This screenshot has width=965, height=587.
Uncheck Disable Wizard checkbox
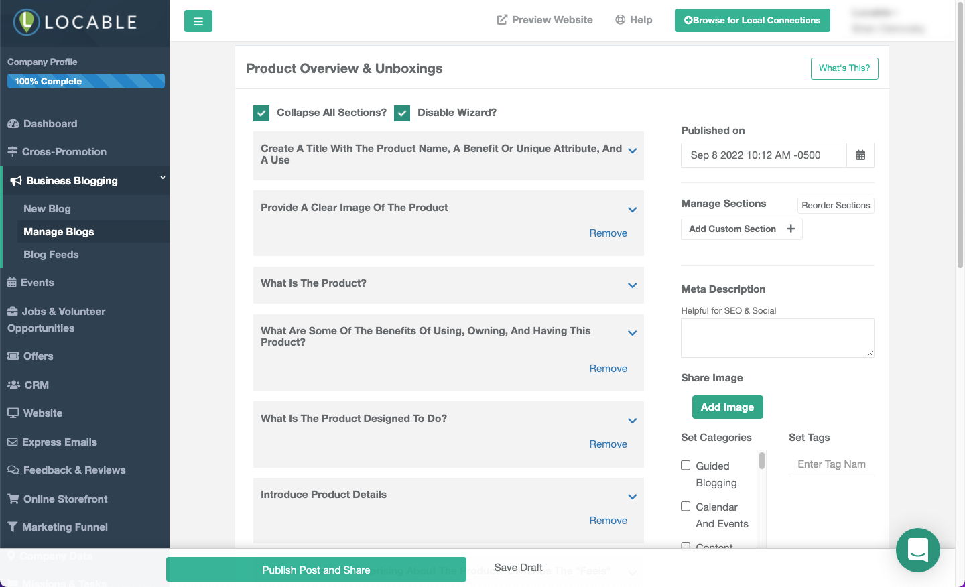click(402, 113)
